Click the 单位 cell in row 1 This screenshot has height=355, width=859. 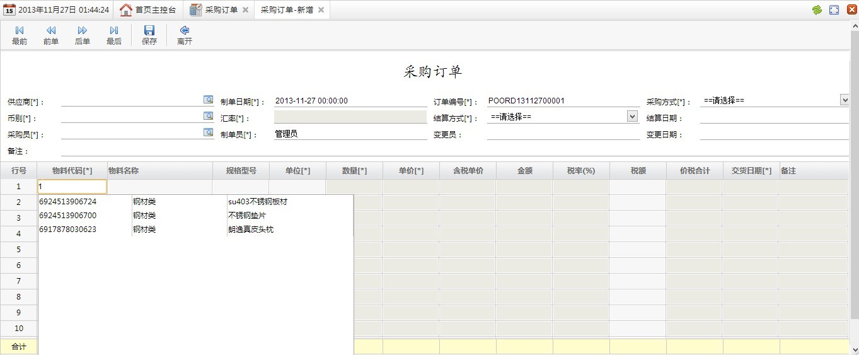[297, 187]
